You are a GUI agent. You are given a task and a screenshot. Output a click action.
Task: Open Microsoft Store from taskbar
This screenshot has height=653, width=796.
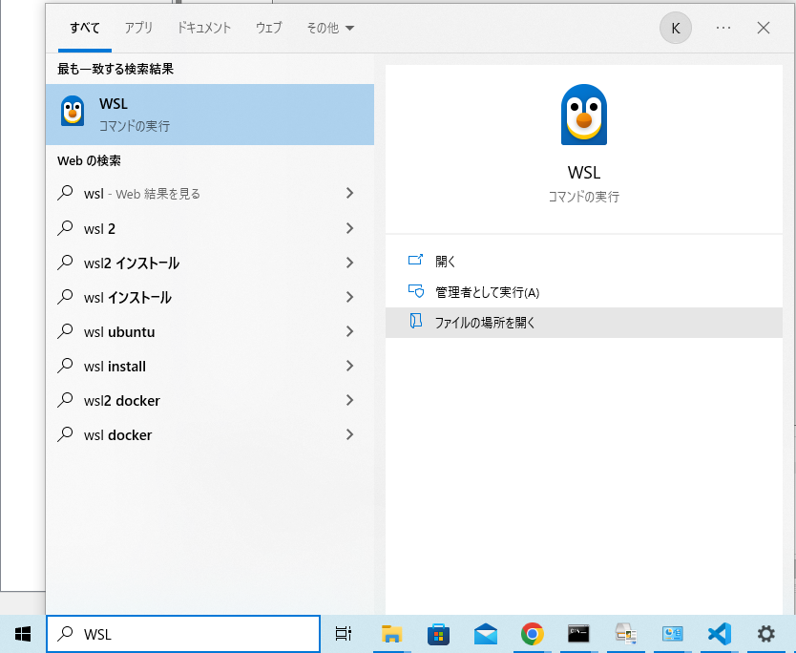coord(439,634)
